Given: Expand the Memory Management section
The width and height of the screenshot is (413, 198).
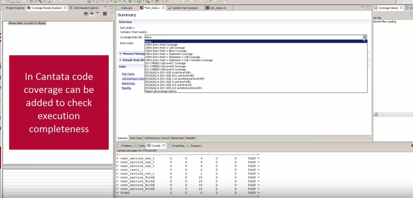Looking at the screenshot, I should point(120,54).
